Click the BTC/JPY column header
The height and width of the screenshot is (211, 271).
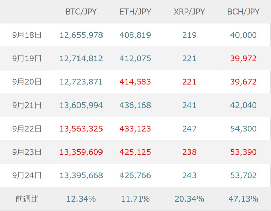pyautogui.click(x=81, y=12)
